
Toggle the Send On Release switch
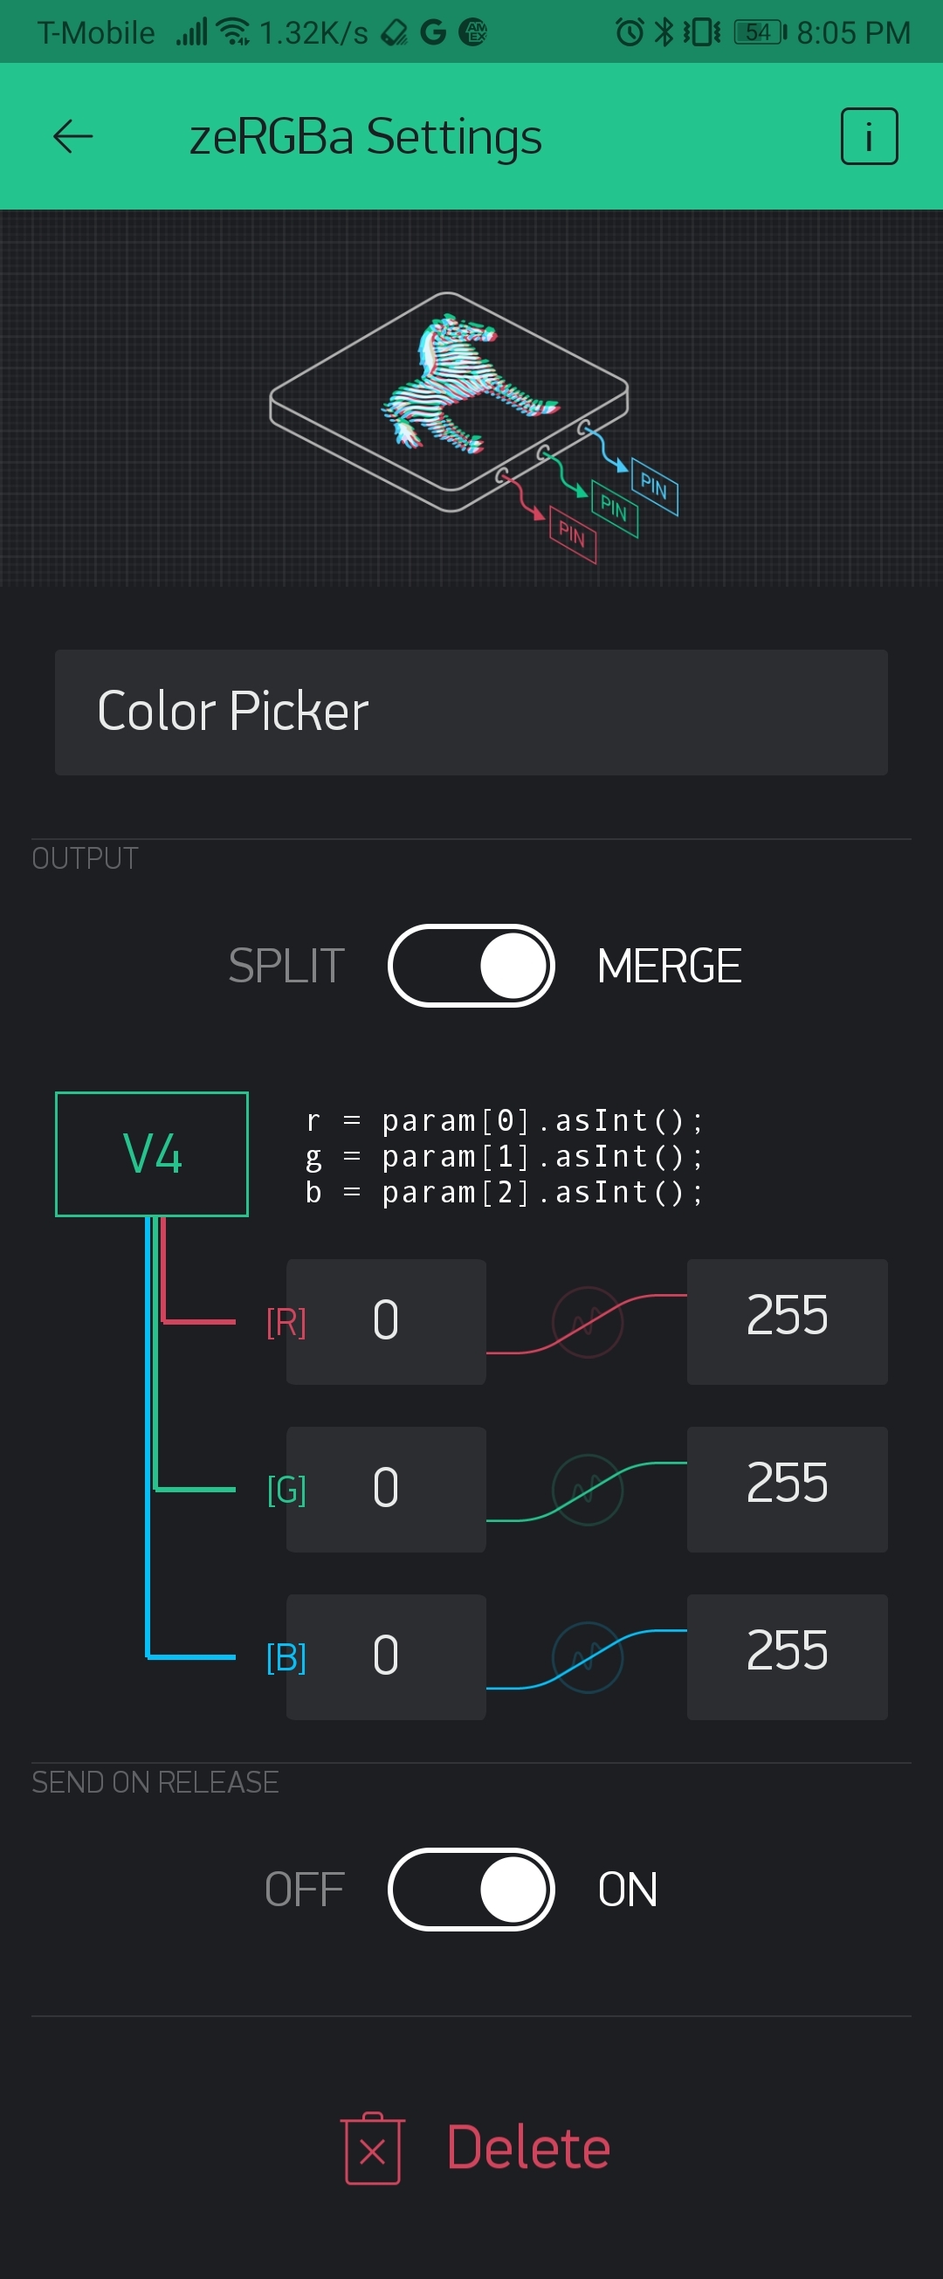[x=471, y=1889]
